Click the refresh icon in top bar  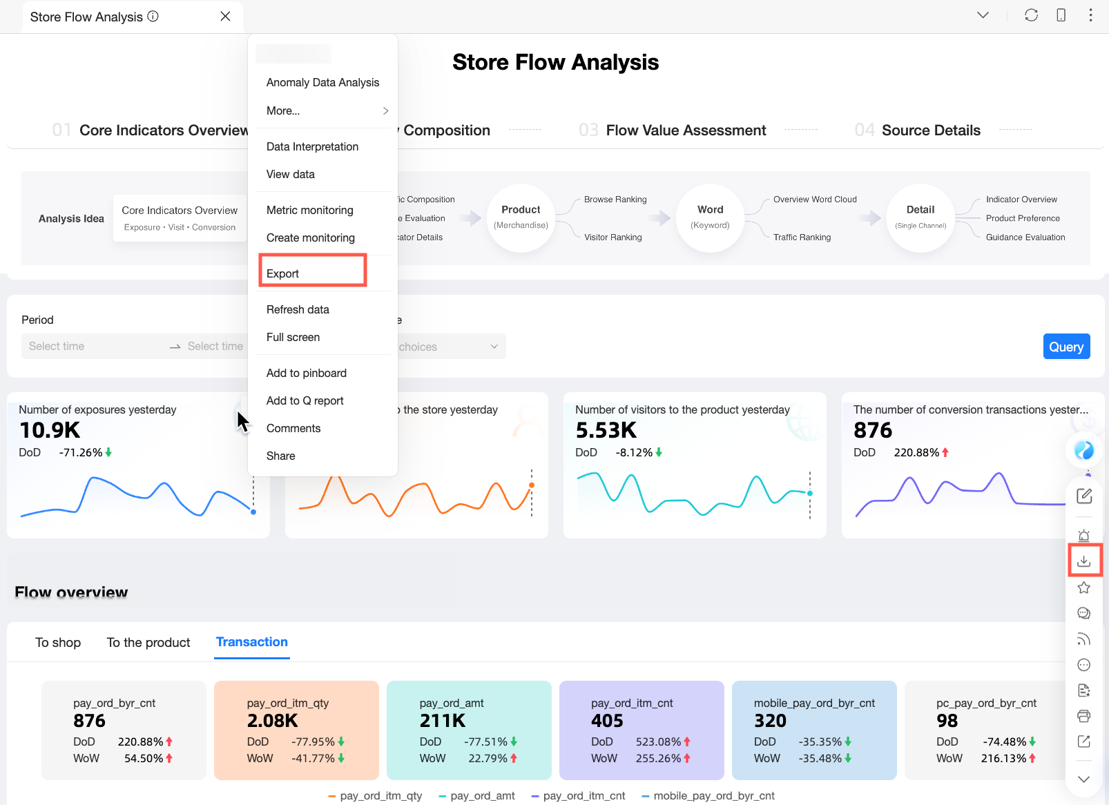tap(1031, 15)
